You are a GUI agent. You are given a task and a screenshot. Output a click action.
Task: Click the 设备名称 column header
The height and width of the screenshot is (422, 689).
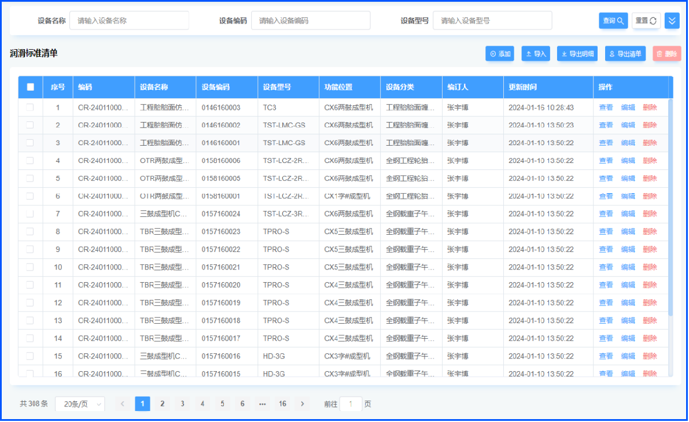pos(165,87)
